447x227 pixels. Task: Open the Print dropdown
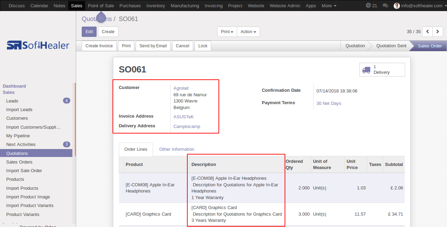pyautogui.click(x=227, y=32)
